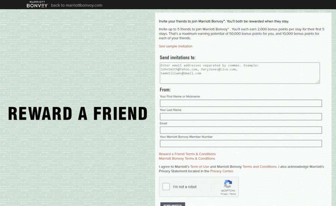Click the Reward a Friend banner heading
This screenshot has height=206, width=336.
click(x=77, y=113)
